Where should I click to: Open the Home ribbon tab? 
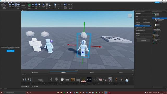15,2
